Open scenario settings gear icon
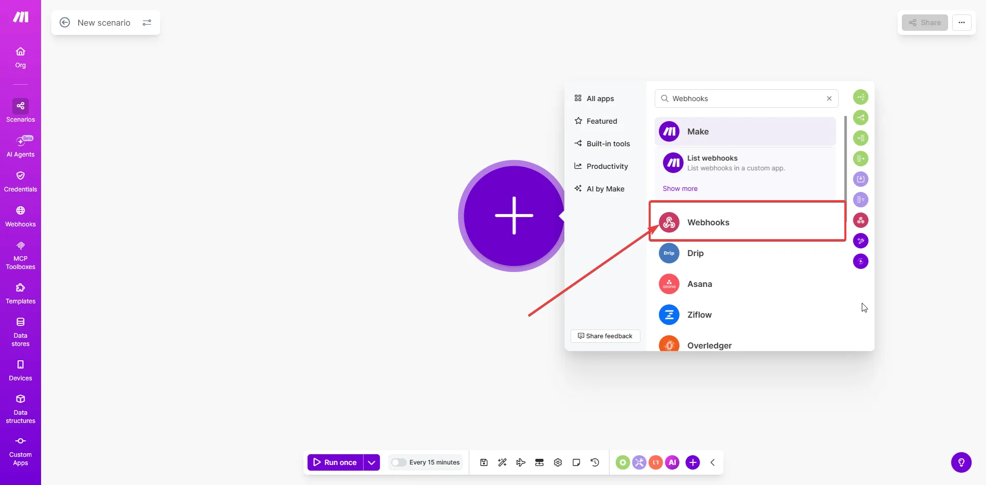This screenshot has height=485, width=986. (x=558, y=462)
